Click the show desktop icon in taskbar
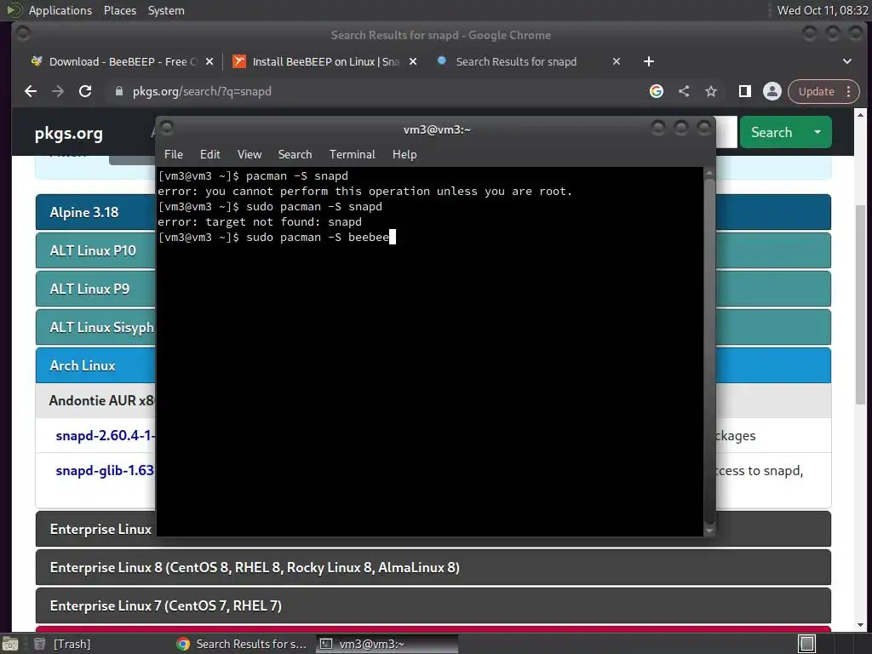The height and width of the screenshot is (654, 872). 10,644
